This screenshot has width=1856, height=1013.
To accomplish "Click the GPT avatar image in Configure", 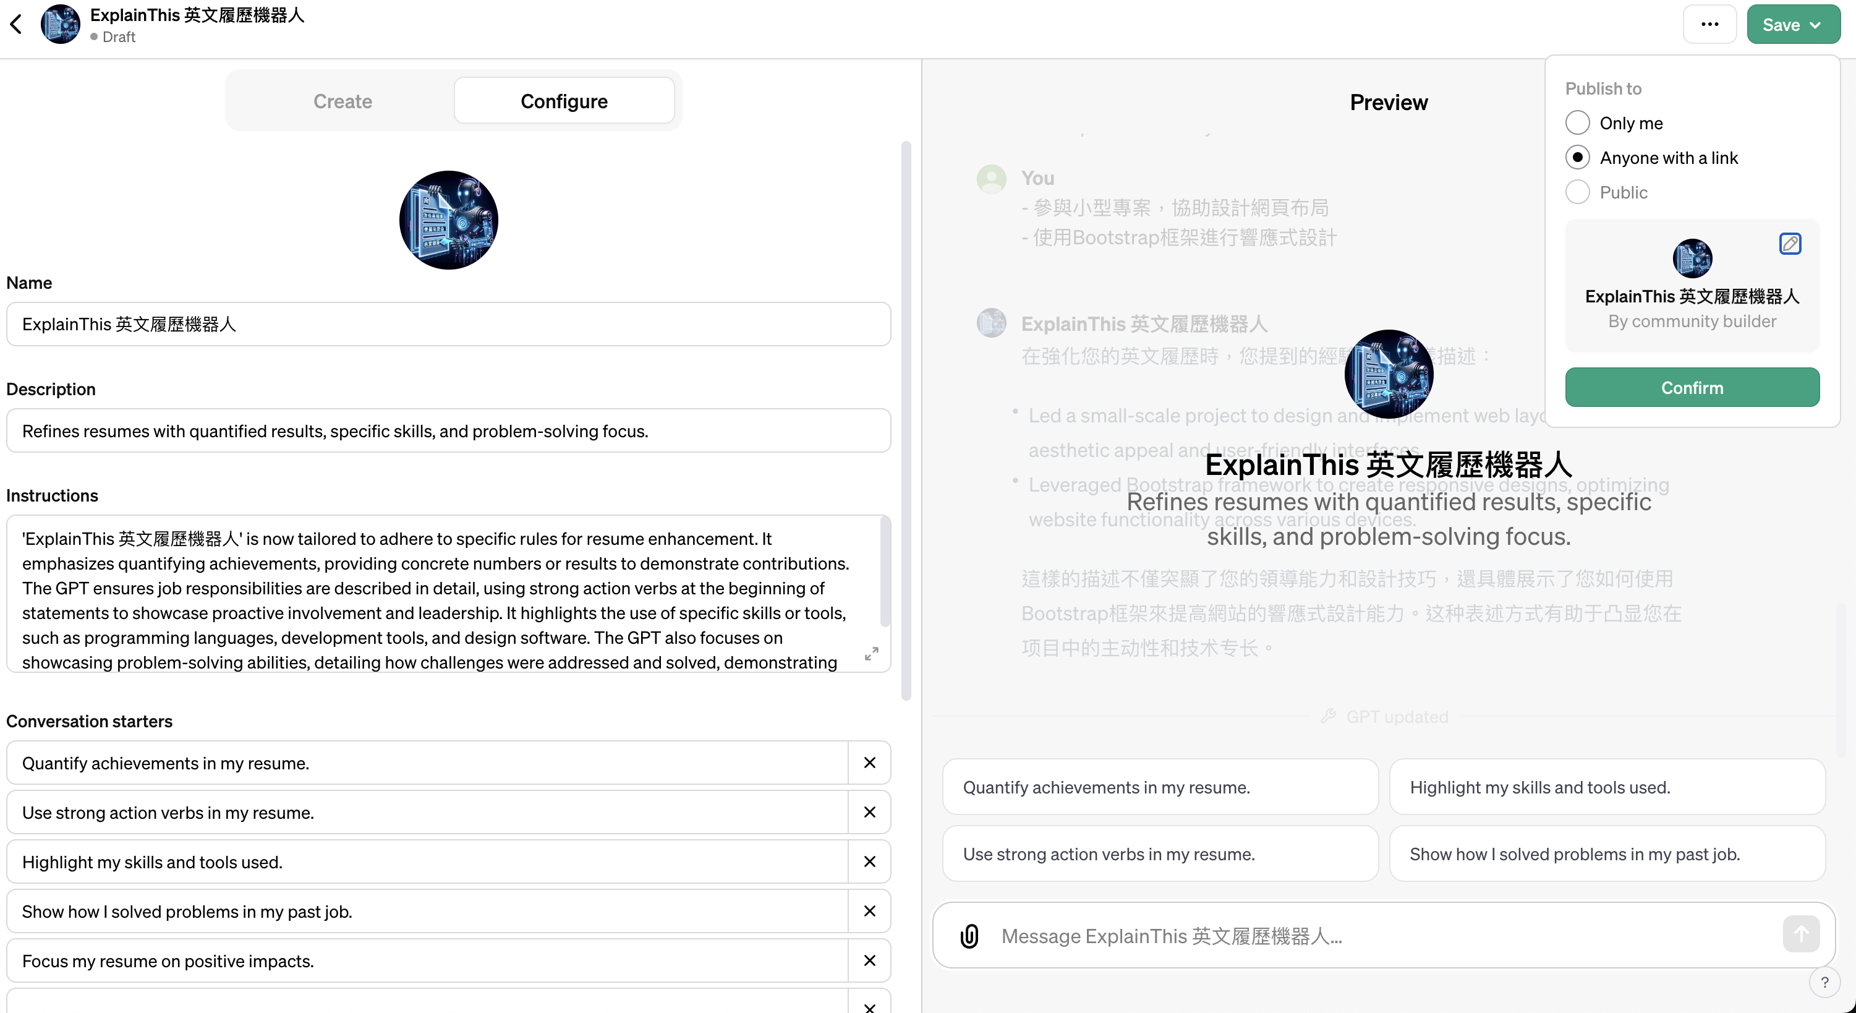I will click(448, 220).
